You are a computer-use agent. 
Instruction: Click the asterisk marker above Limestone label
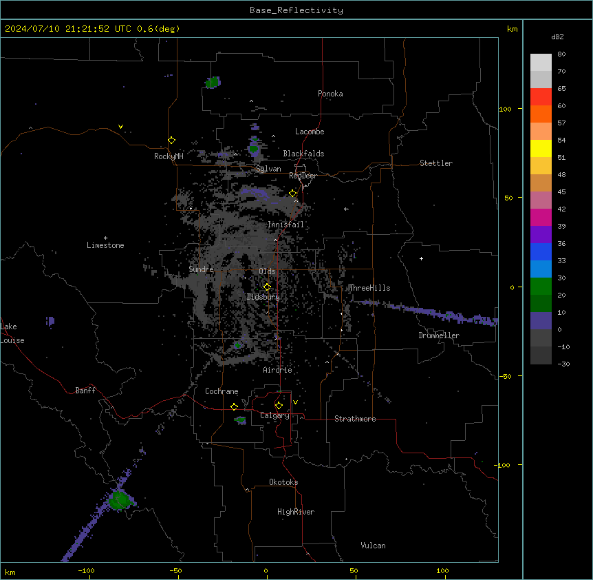[x=105, y=238]
